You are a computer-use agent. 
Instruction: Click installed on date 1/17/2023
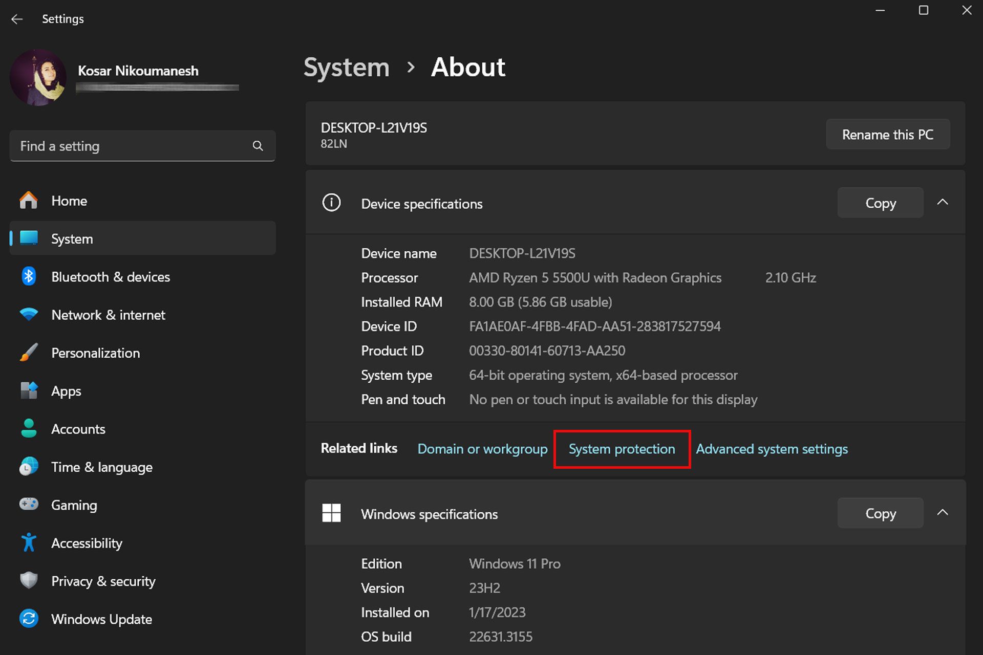pyautogui.click(x=497, y=612)
